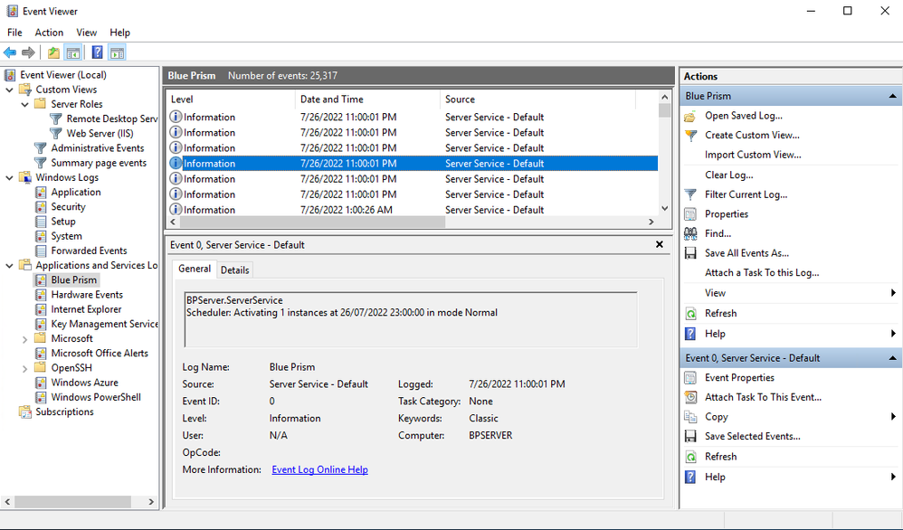903x530 pixels.
Task: Open Event Properties in the Actions pane
Action: [739, 378]
